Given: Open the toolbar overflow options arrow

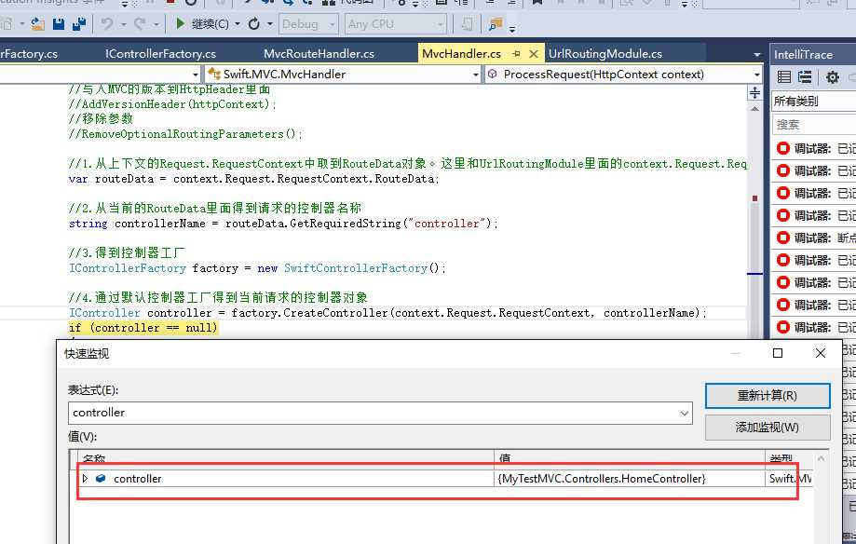Looking at the screenshot, I should (512, 29).
